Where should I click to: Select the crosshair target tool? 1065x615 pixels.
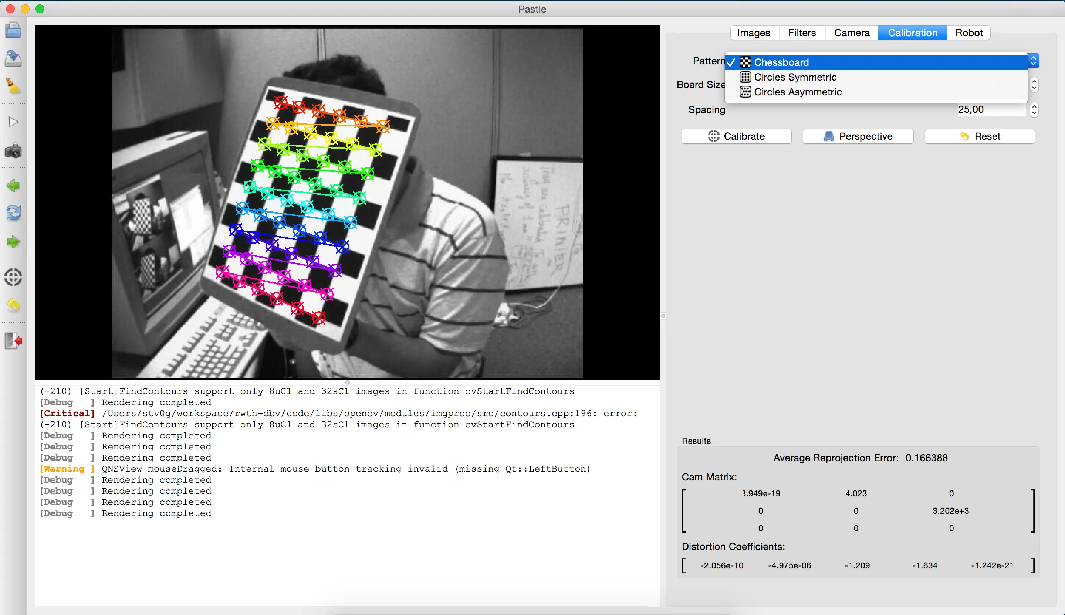tap(13, 277)
